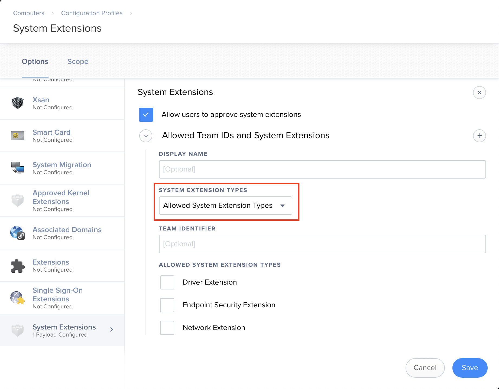499x389 pixels.
Task: Click the Single Sign-On Extensions globe icon
Action: pos(18,298)
